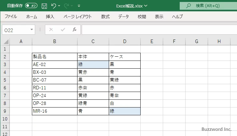Select row 5 header
The width and height of the screenshot is (237, 136).
pyautogui.click(x=5, y=80)
